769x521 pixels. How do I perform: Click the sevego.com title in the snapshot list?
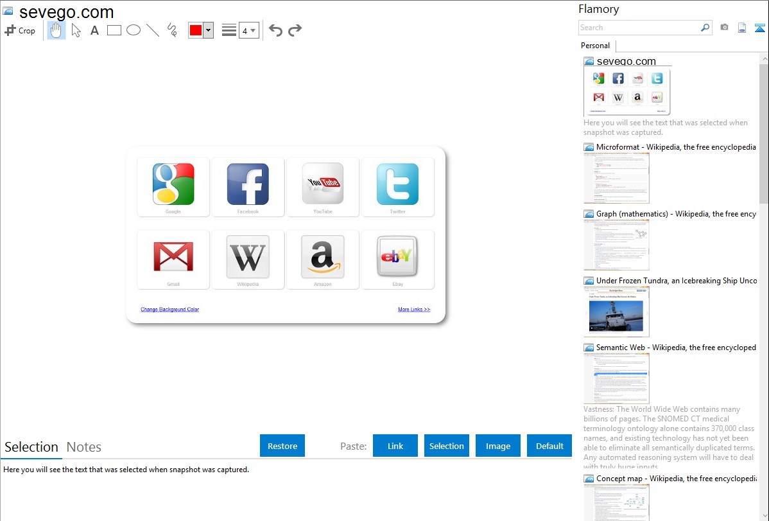[626, 61]
